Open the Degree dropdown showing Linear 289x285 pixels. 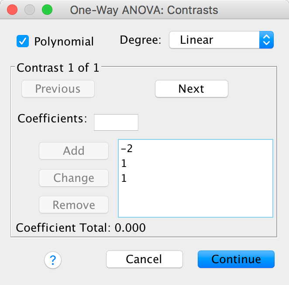(221, 40)
